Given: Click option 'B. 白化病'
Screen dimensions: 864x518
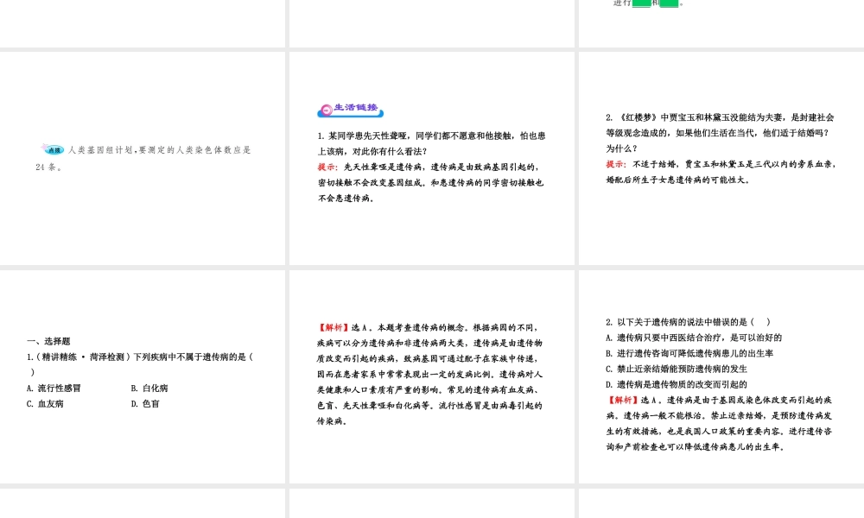Looking at the screenshot, I should (149, 388).
